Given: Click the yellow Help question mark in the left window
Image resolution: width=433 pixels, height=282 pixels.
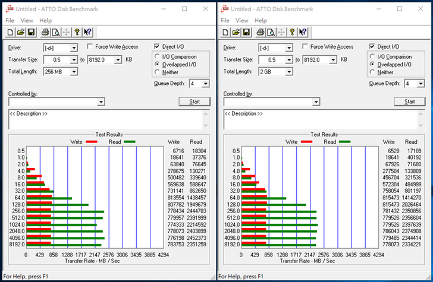Looking at the screenshot, I should (x=77, y=32).
